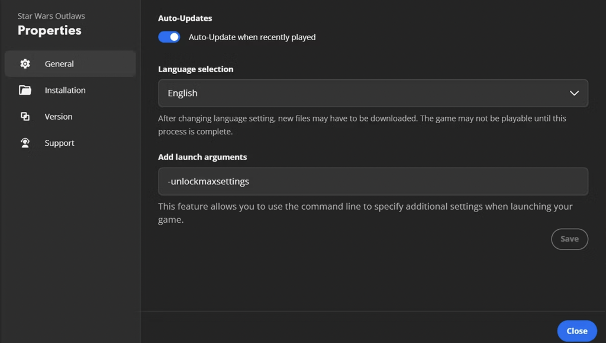Image resolution: width=606 pixels, height=343 pixels.
Task: Click the Version icon in sidebar
Action: point(25,117)
